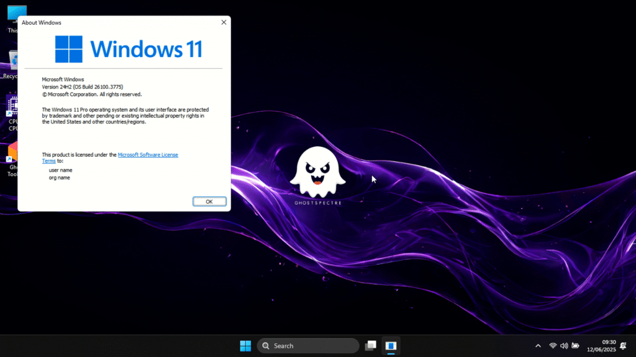Click the 'user name' licensee text

pyautogui.click(x=60, y=170)
